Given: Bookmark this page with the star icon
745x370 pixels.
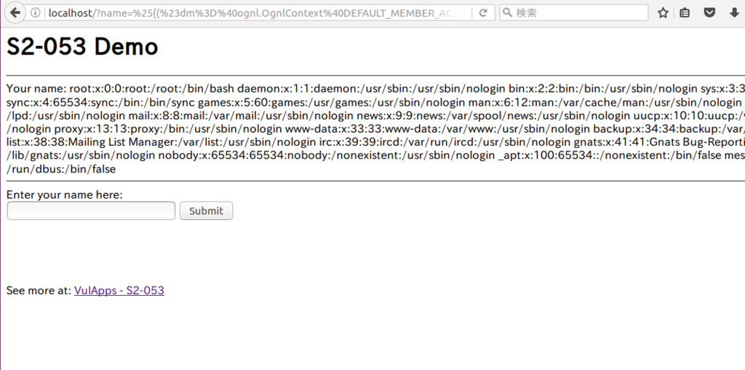Looking at the screenshot, I should (x=664, y=13).
